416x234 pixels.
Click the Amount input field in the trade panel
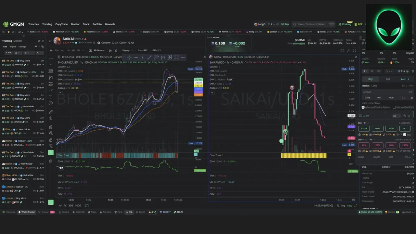(x=387, y=92)
